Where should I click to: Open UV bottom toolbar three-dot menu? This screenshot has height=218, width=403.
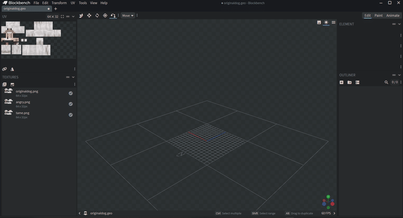click(x=75, y=69)
